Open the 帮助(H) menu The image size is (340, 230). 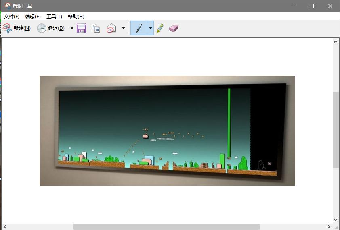(x=76, y=17)
